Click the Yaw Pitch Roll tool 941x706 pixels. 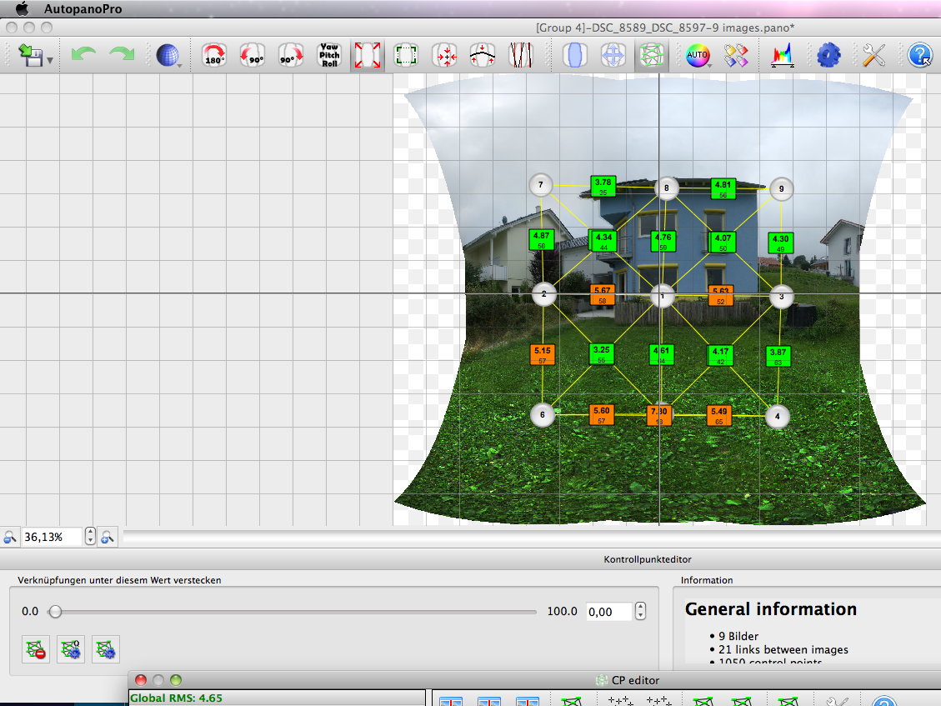pos(329,57)
